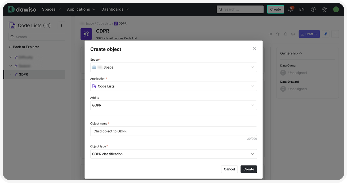Click the Cancel button

click(x=229, y=169)
